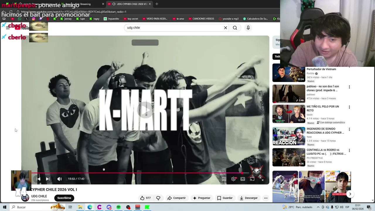This screenshot has height=211, width=375.
Task: Open jeersay Kick bookmark
Action: click(66, 19)
